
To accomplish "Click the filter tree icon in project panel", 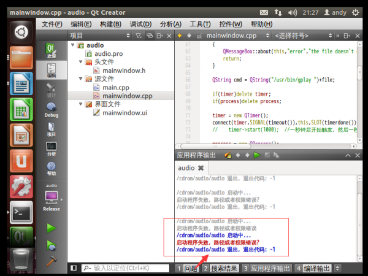I will (137, 36).
